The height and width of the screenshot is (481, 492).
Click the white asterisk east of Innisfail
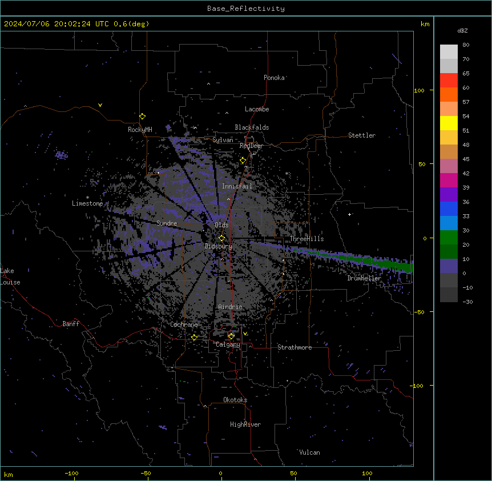tap(287, 173)
